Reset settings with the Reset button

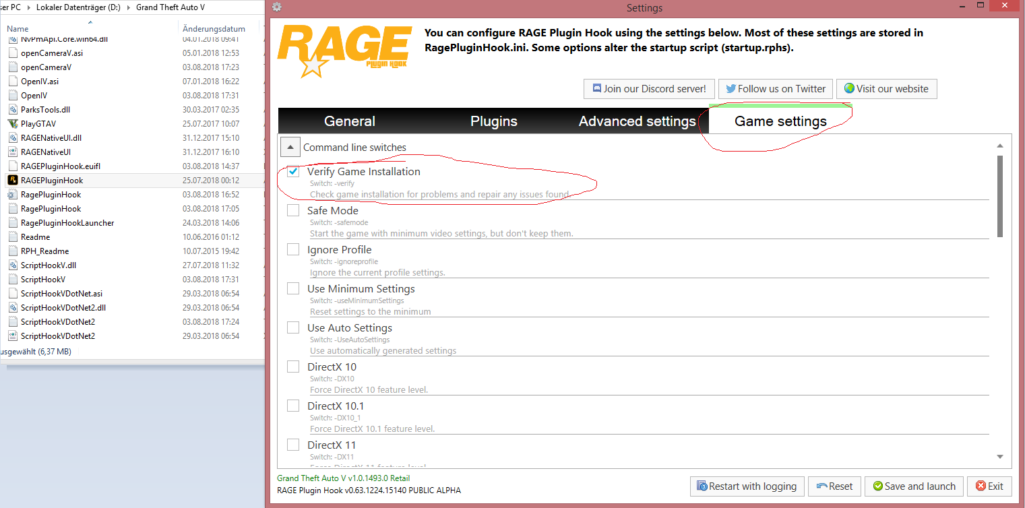(x=834, y=486)
